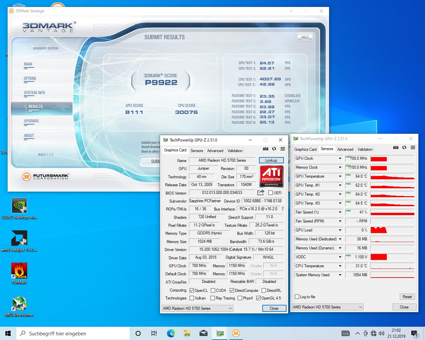Toggle the OpenCL checkbox
Viewport: 425px width, 340px height.
pyautogui.click(x=192, y=290)
